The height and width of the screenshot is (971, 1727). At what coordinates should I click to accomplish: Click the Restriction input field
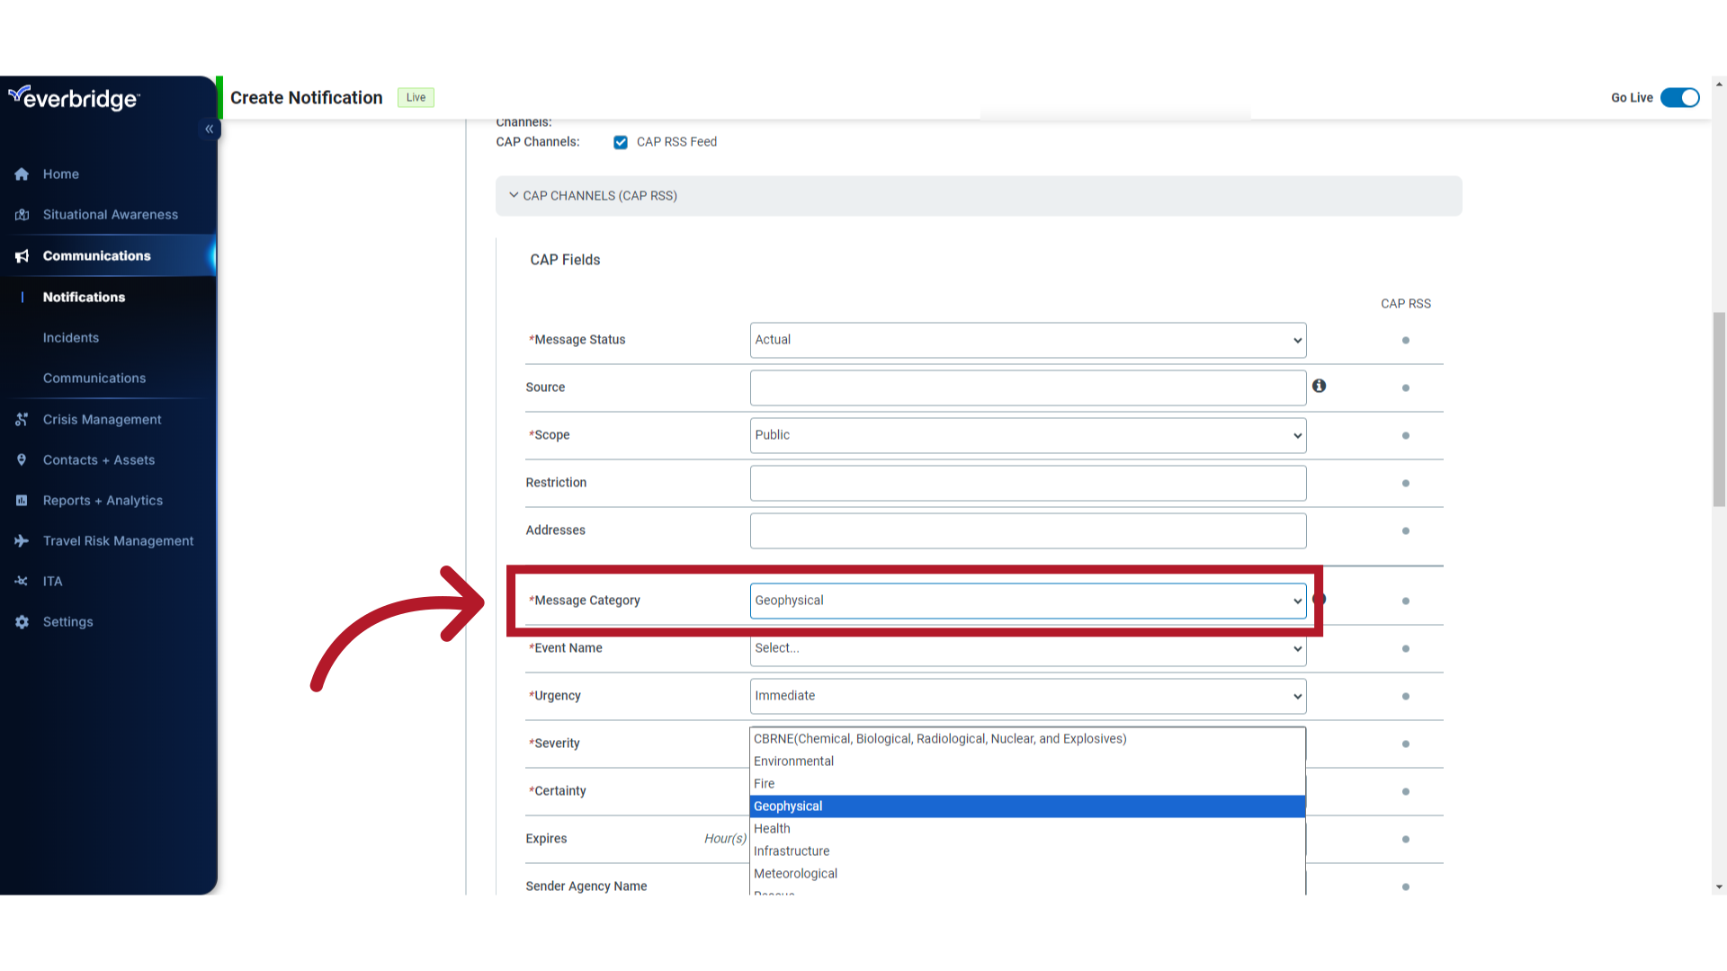click(1028, 483)
